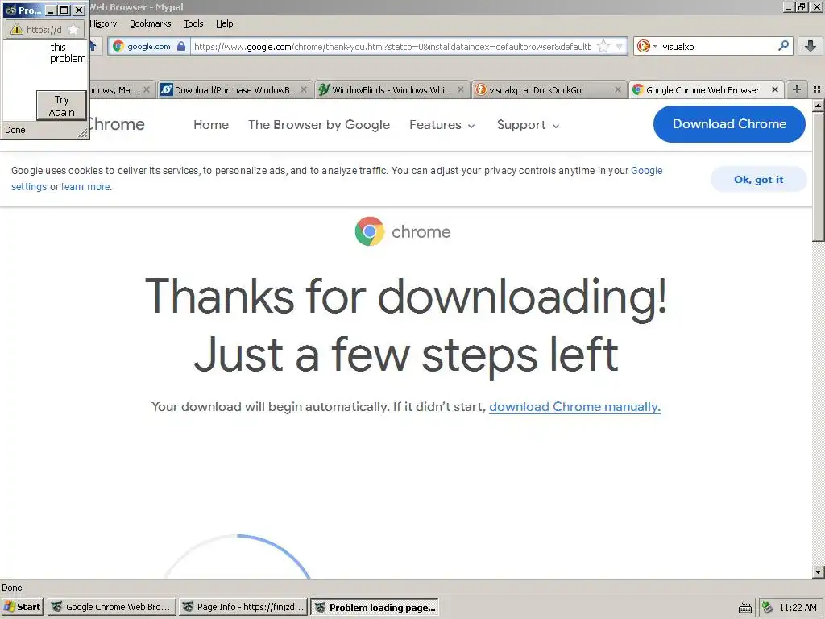Click the Google Chrome tab favicon
825x619 pixels.
coord(638,90)
